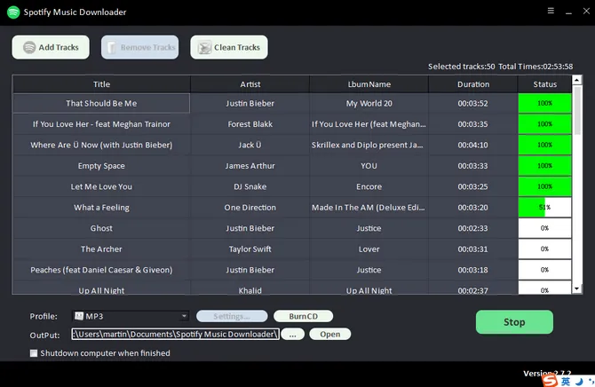Screen dimensions: 595x387
Task: Click artist cell Taylor Swift
Action: pyautogui.click(x=250, y=249)
